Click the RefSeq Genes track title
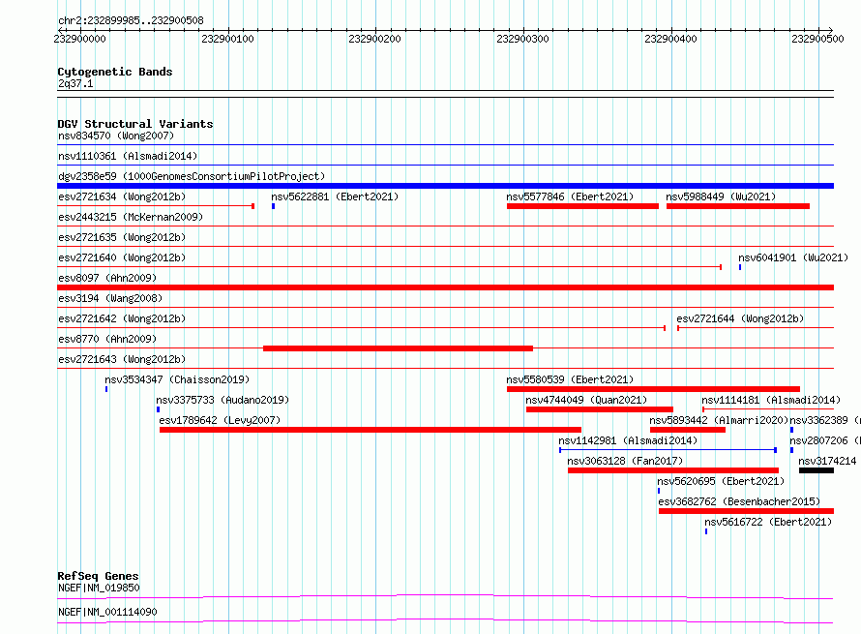The width and height of the screenshot is (861, 634). (x=98, y=576)
